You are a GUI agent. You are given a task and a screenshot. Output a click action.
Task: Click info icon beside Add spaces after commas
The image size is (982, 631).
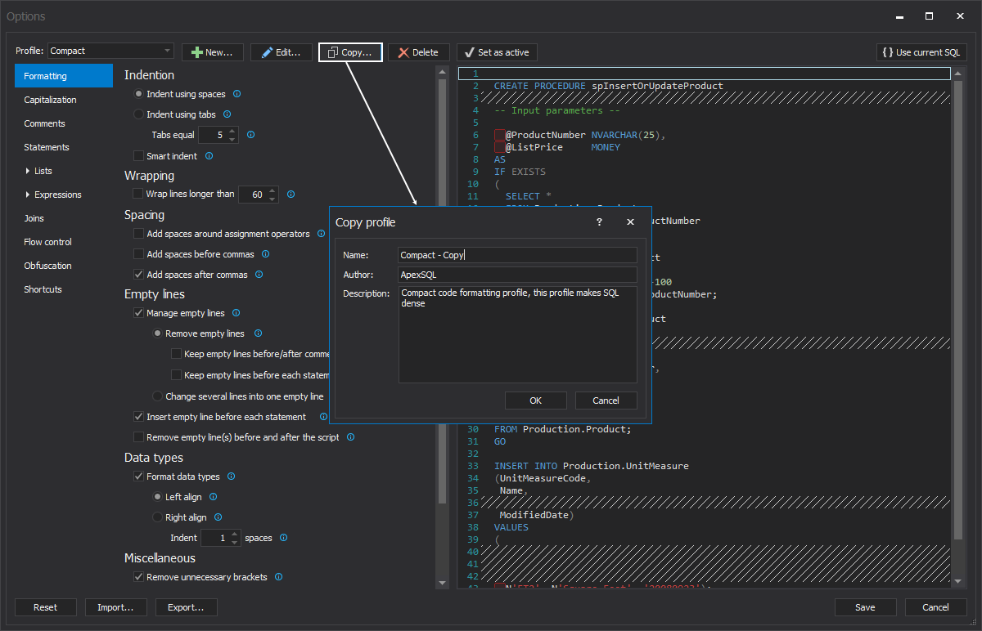259,275
